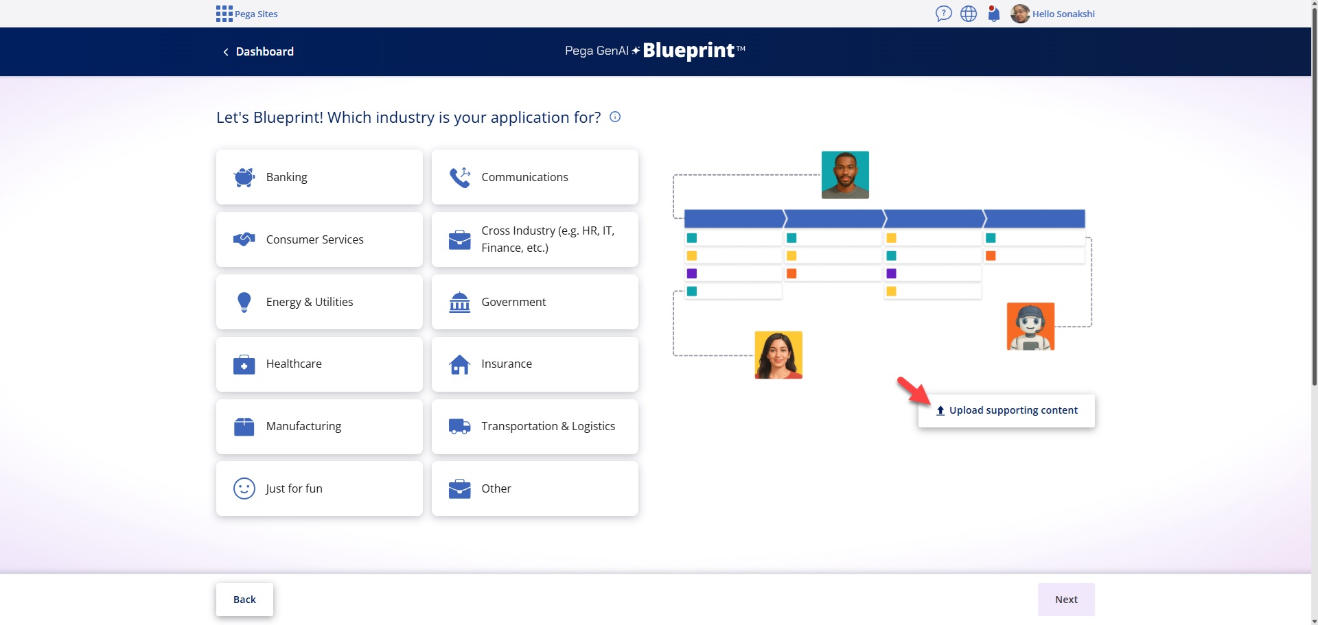Click the smiley icon on Just for fun
The image size is (1318, 625).
click(x=244, y=488)
